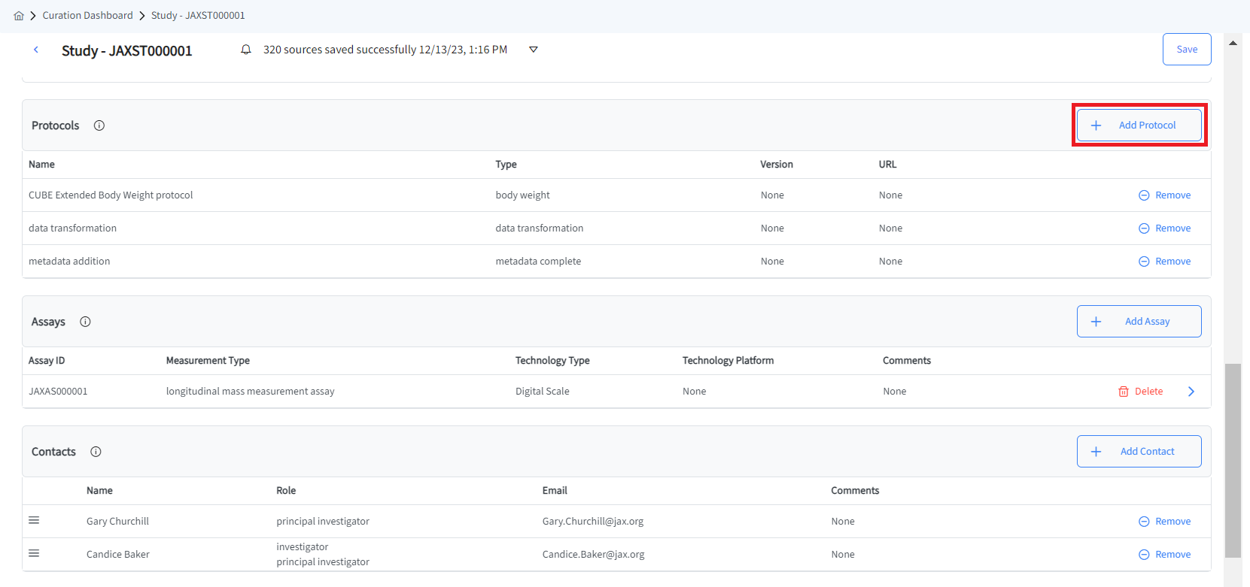This screenshot has width=1250, height=587.
Task: Select the 'JAXAS000001' assay ID
Action: (x=58, y=392)
